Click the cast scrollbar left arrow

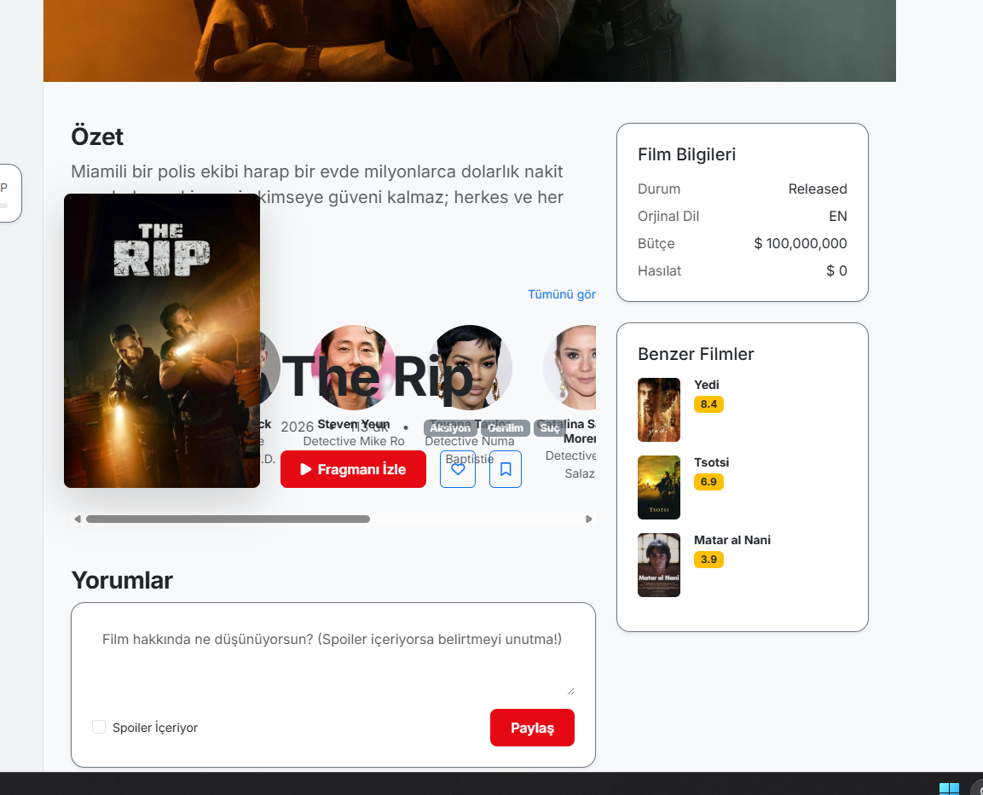coord(78,519)
